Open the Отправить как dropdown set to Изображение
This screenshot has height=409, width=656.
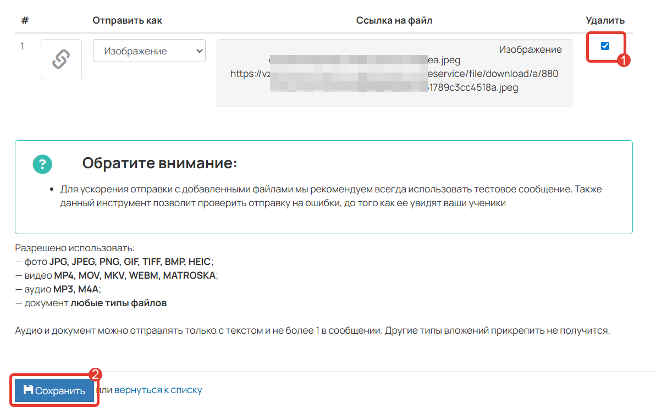pos(149,51)
